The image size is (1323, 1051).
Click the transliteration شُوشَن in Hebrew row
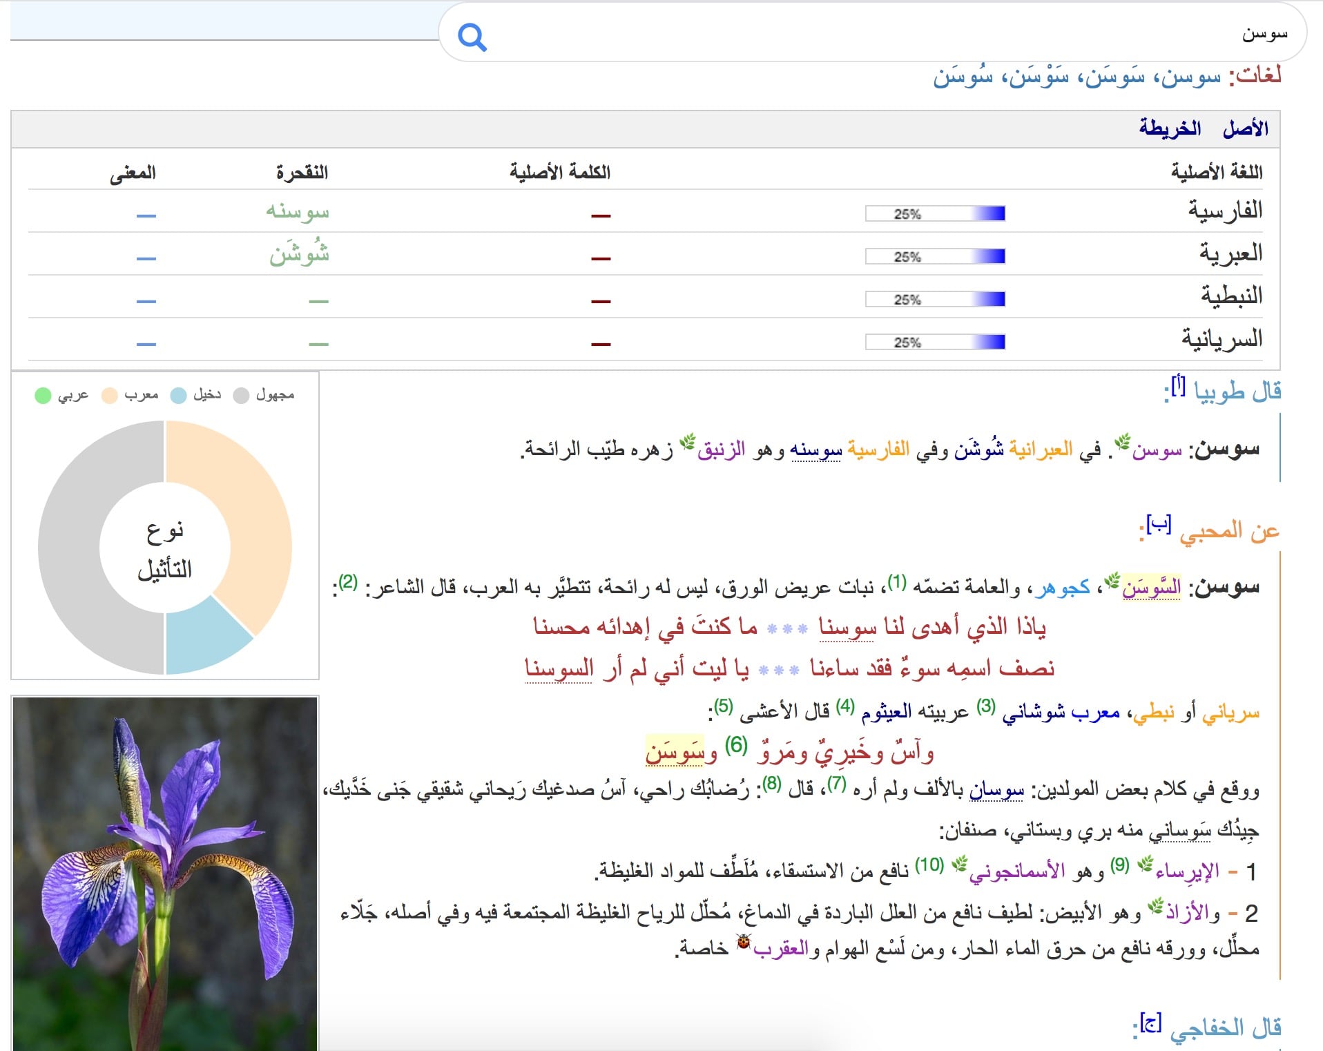click(299, 253)
